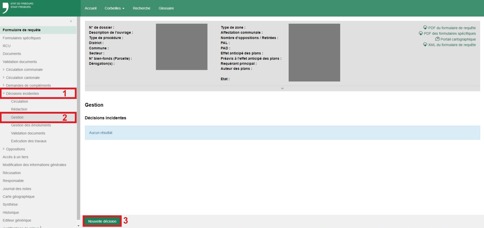Screen dimensions: 484x228
Task: Click the download icon beside XML du formulaire de requête
Action: [425, 44]
